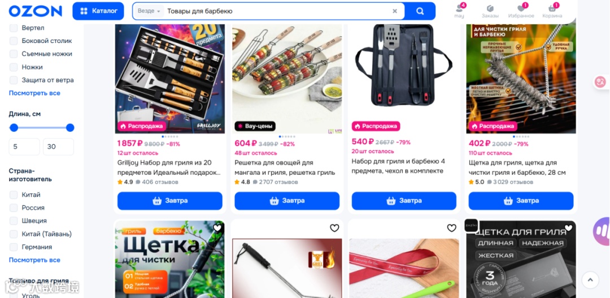Open the Заказы orders icon
610x298 pixels.
coord(490,11)
